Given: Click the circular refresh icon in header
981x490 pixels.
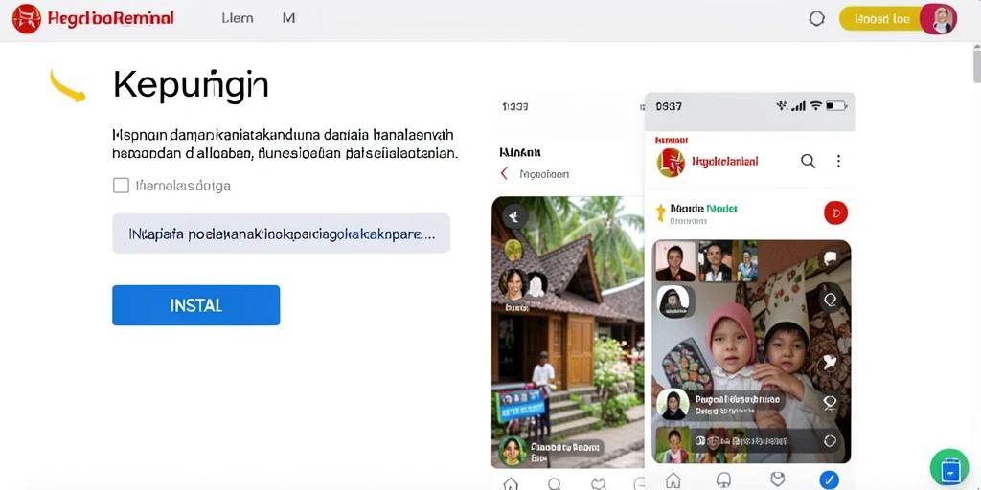Looking at the screenshot, I should 816,19.
